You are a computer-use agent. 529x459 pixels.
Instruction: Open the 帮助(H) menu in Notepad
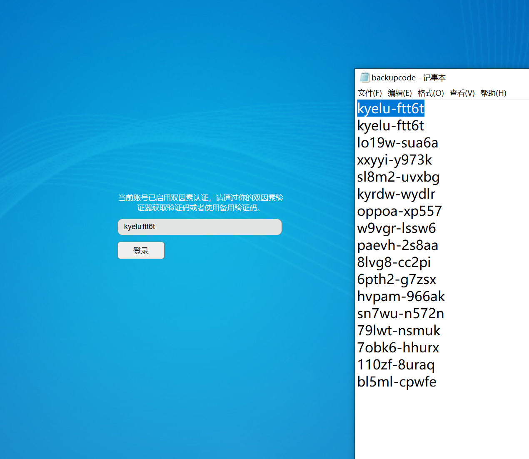coord(494,93)
